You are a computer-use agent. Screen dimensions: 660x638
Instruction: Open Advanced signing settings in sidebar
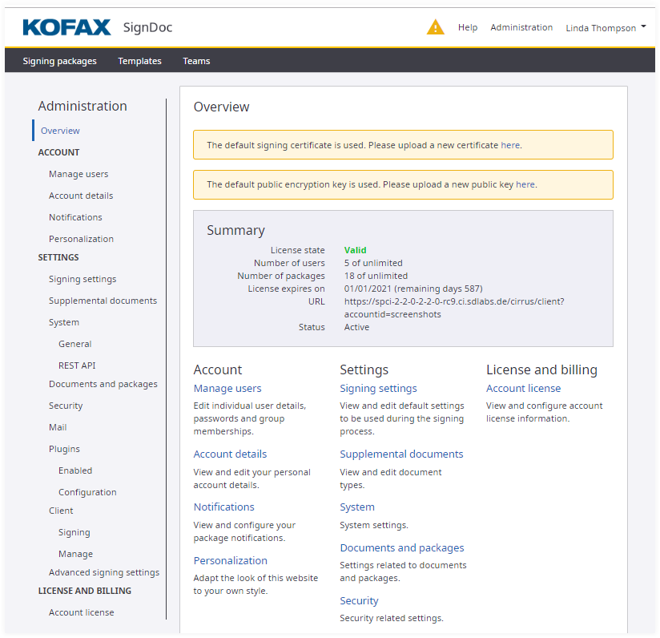(104, 572)
